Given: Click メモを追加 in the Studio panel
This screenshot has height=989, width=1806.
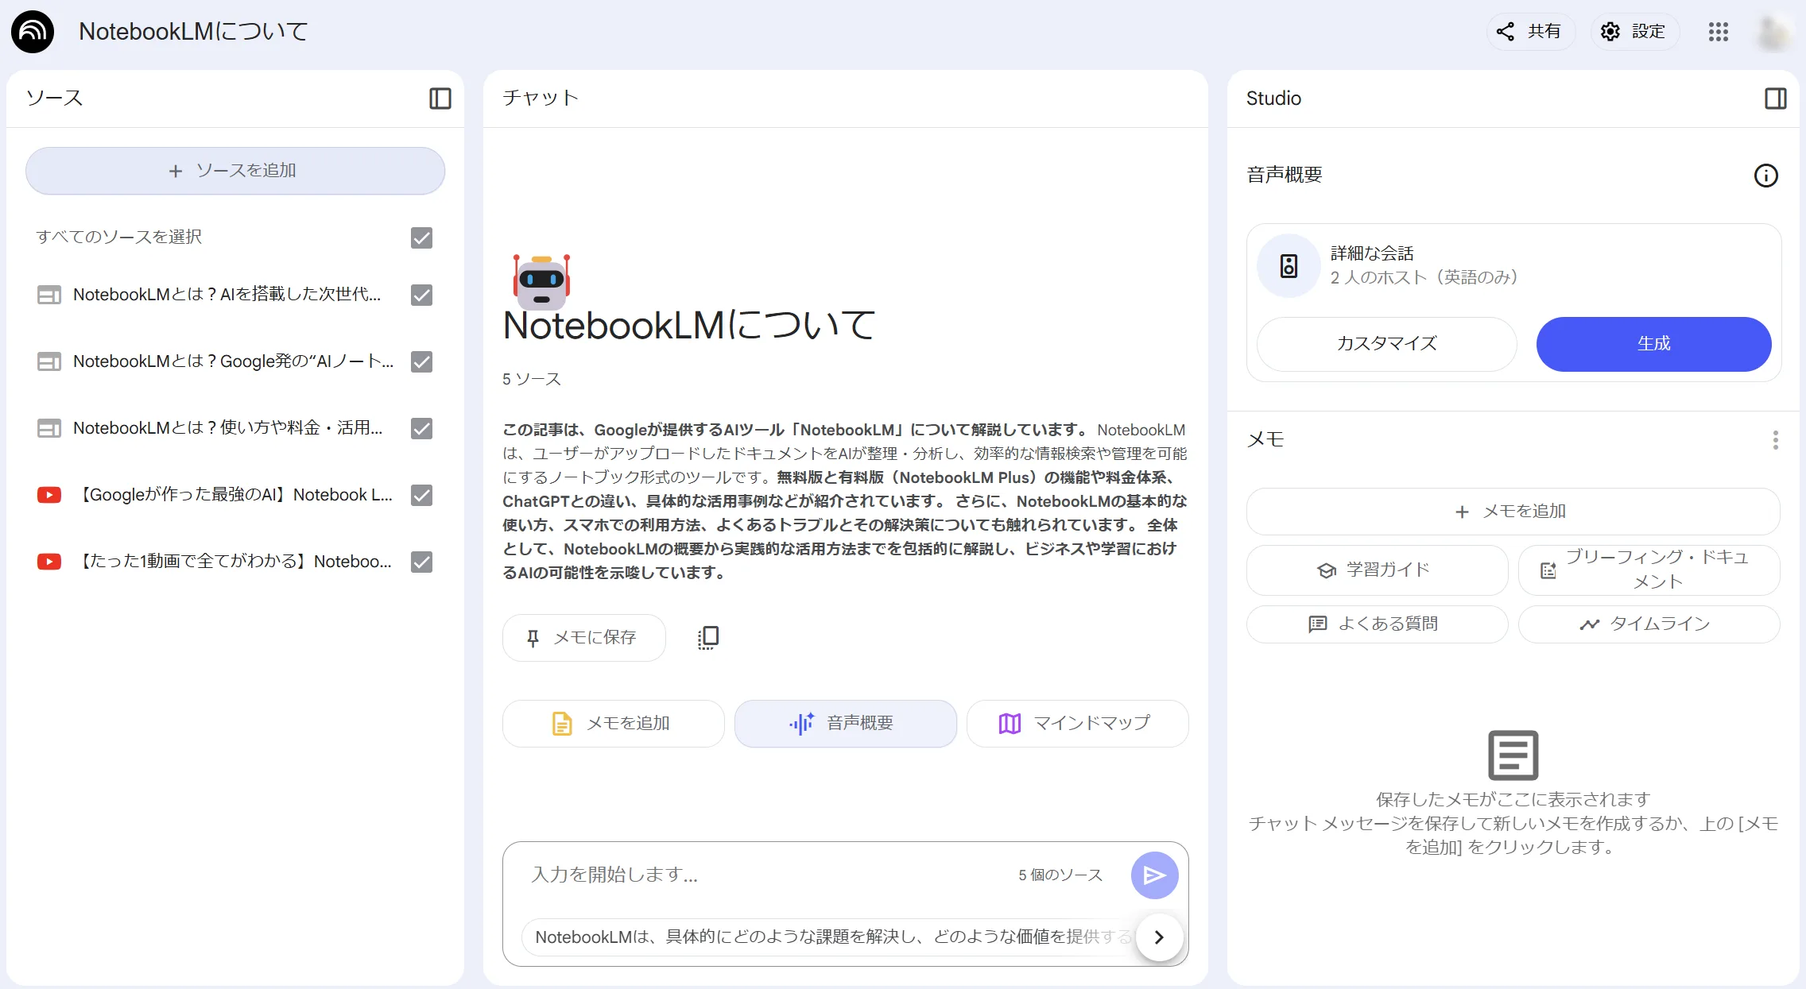Looking at the screenshot, I should tap(1513, 512).
